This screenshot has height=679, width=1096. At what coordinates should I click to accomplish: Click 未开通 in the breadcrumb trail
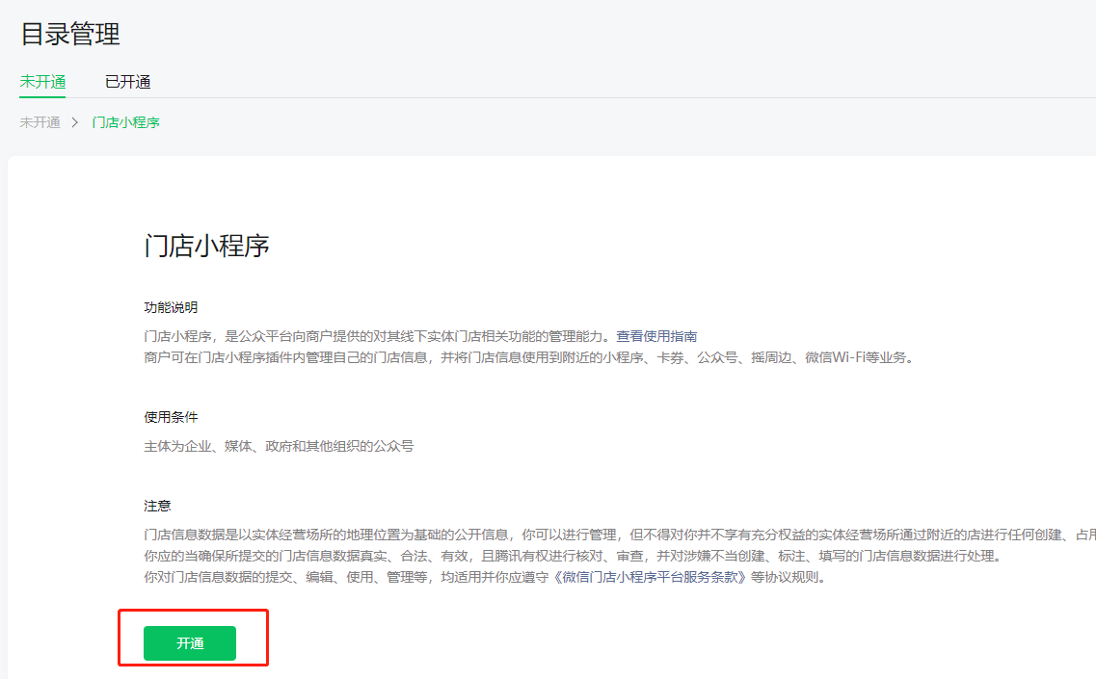[39, 122]
